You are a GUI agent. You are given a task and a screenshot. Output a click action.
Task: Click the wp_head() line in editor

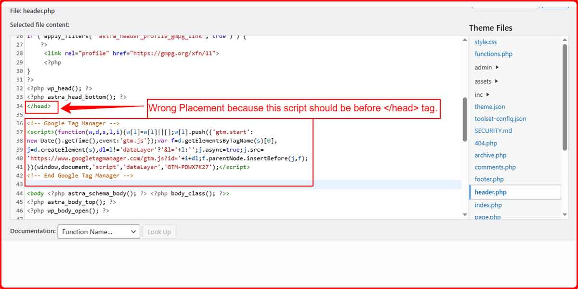(x=60, y=88)
